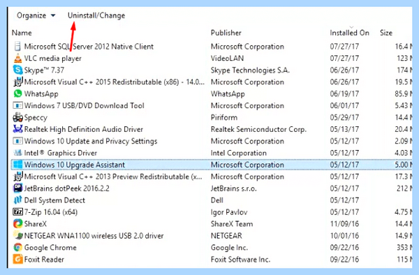
Task: Click Skype Technologies S.A. publisher cell
Action: click(250, 70)
